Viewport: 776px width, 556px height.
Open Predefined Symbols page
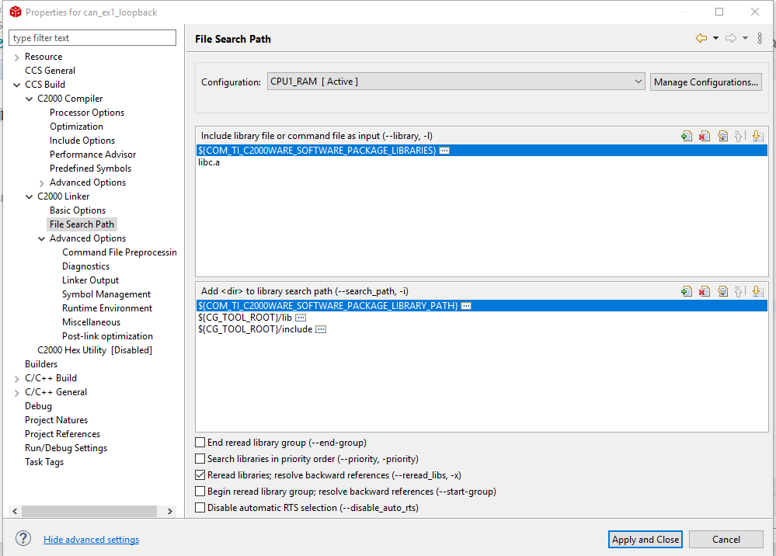pyautogui.click(x=90, y=169)
